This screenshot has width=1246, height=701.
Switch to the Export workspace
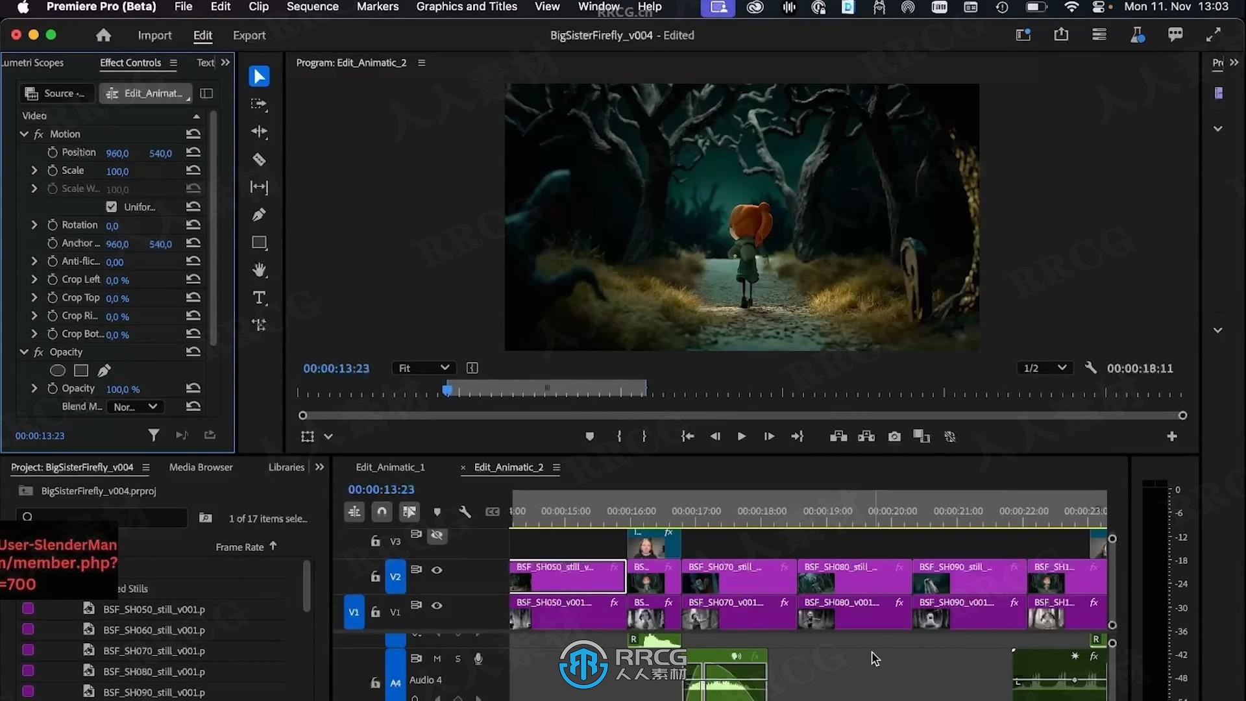click(x=249, y=36)
